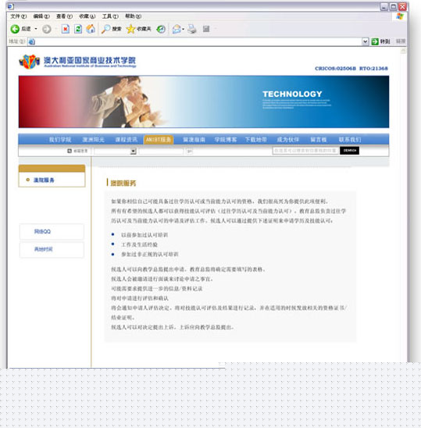The image size is (421, 428).
Task: Click the Stop page loading icon
Action: tap(66, 29)
